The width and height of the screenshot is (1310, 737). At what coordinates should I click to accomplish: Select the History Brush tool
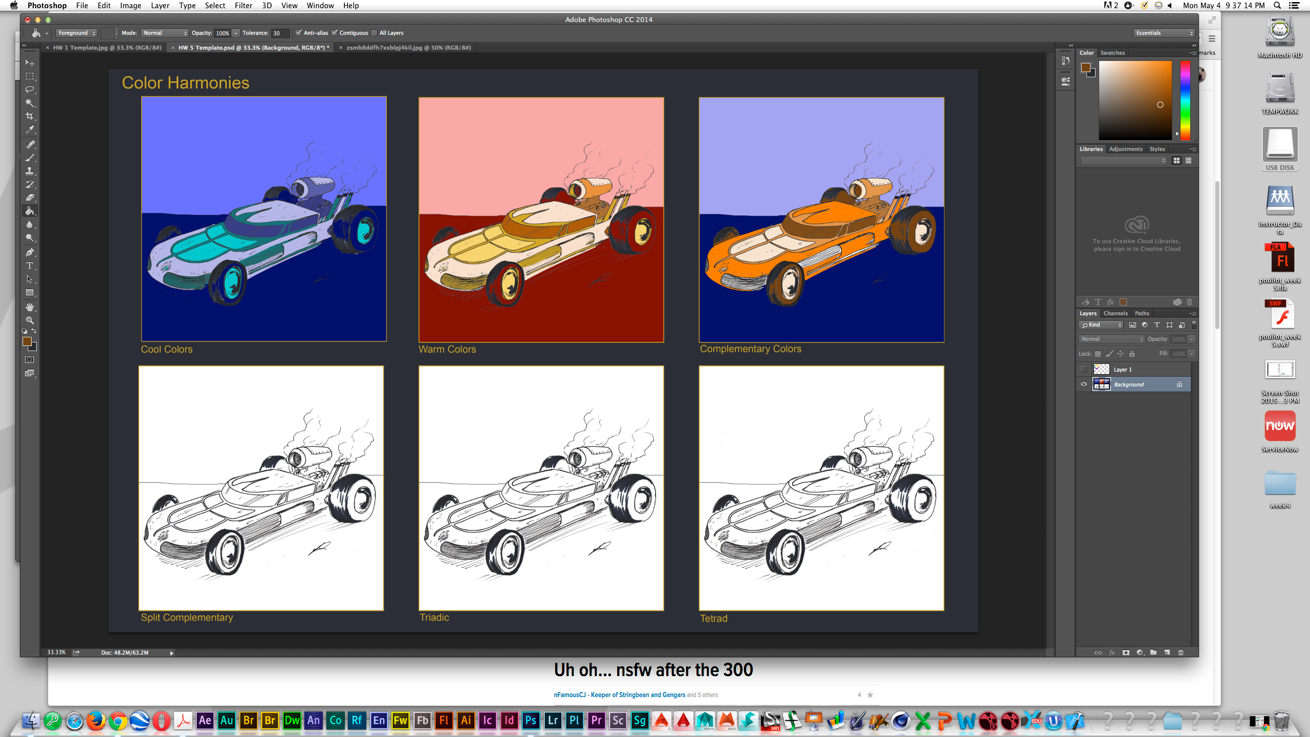(30, 184)
